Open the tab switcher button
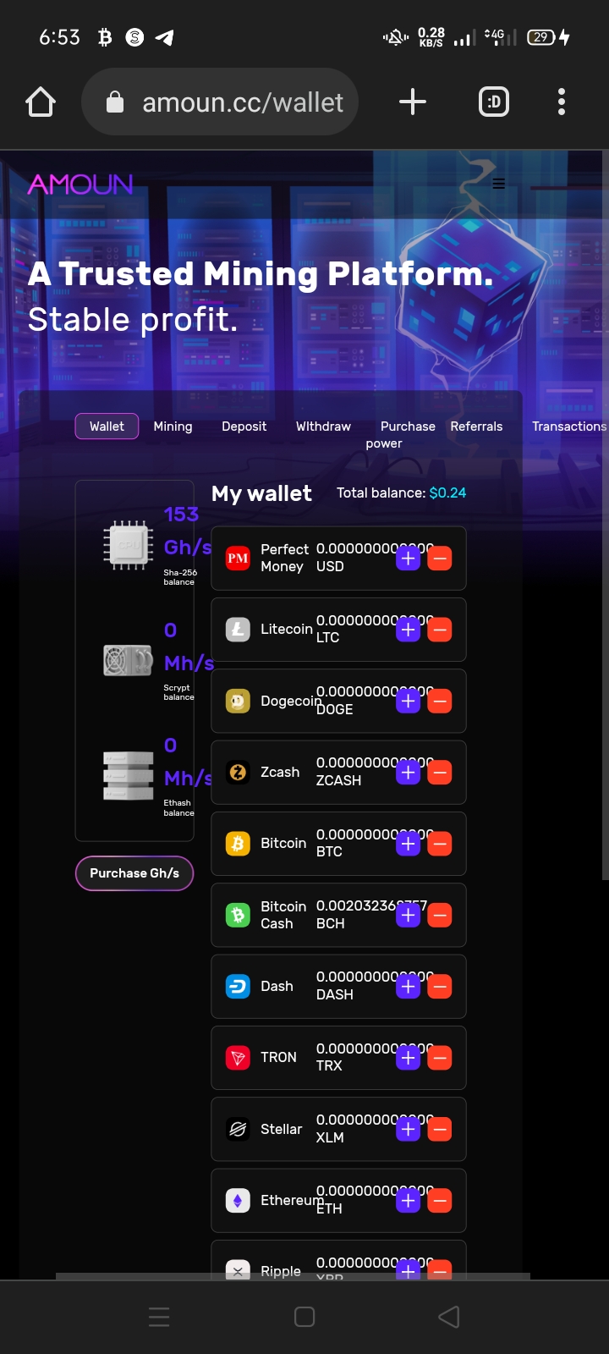 coord(494,102)
